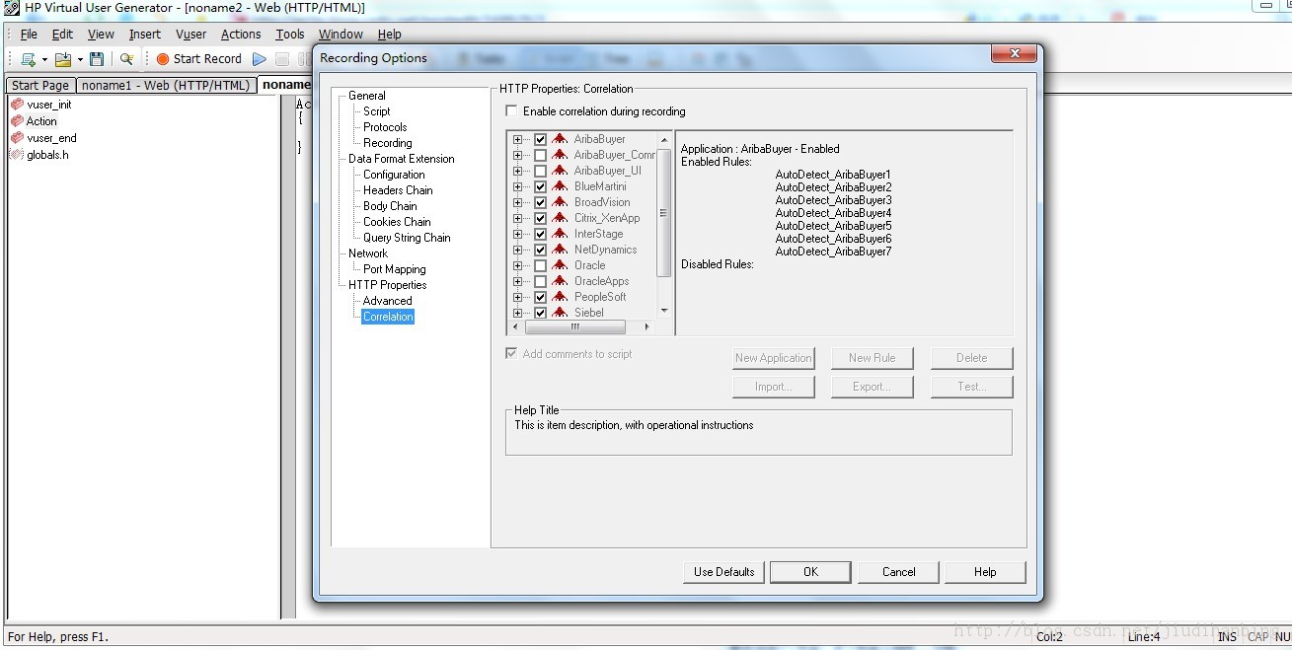Confirm the dialog with OK
This screenshot has width=1292, height=650.
pos(810,572)
